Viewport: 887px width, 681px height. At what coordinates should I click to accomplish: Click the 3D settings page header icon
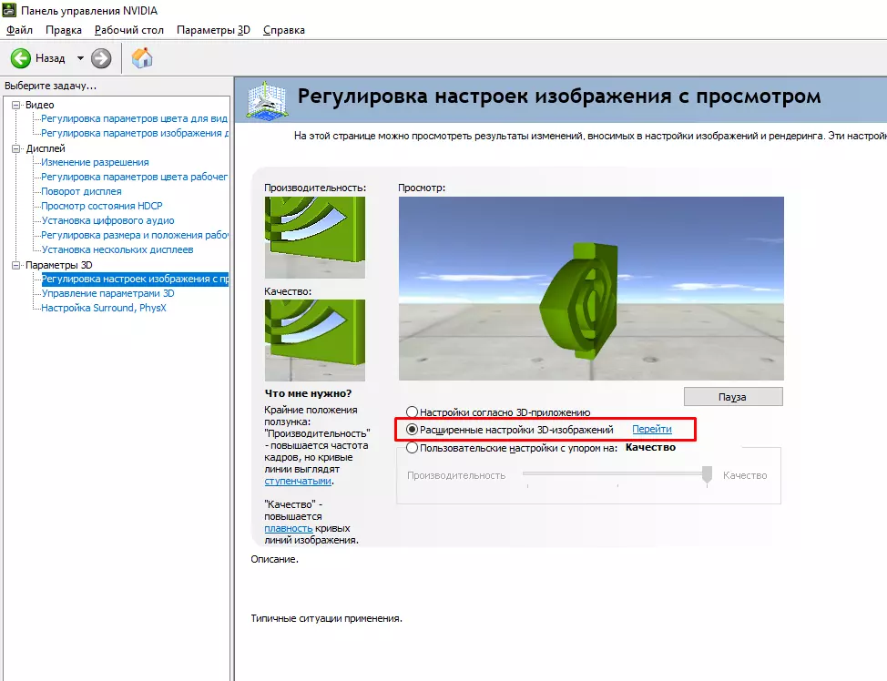point(267,101)
